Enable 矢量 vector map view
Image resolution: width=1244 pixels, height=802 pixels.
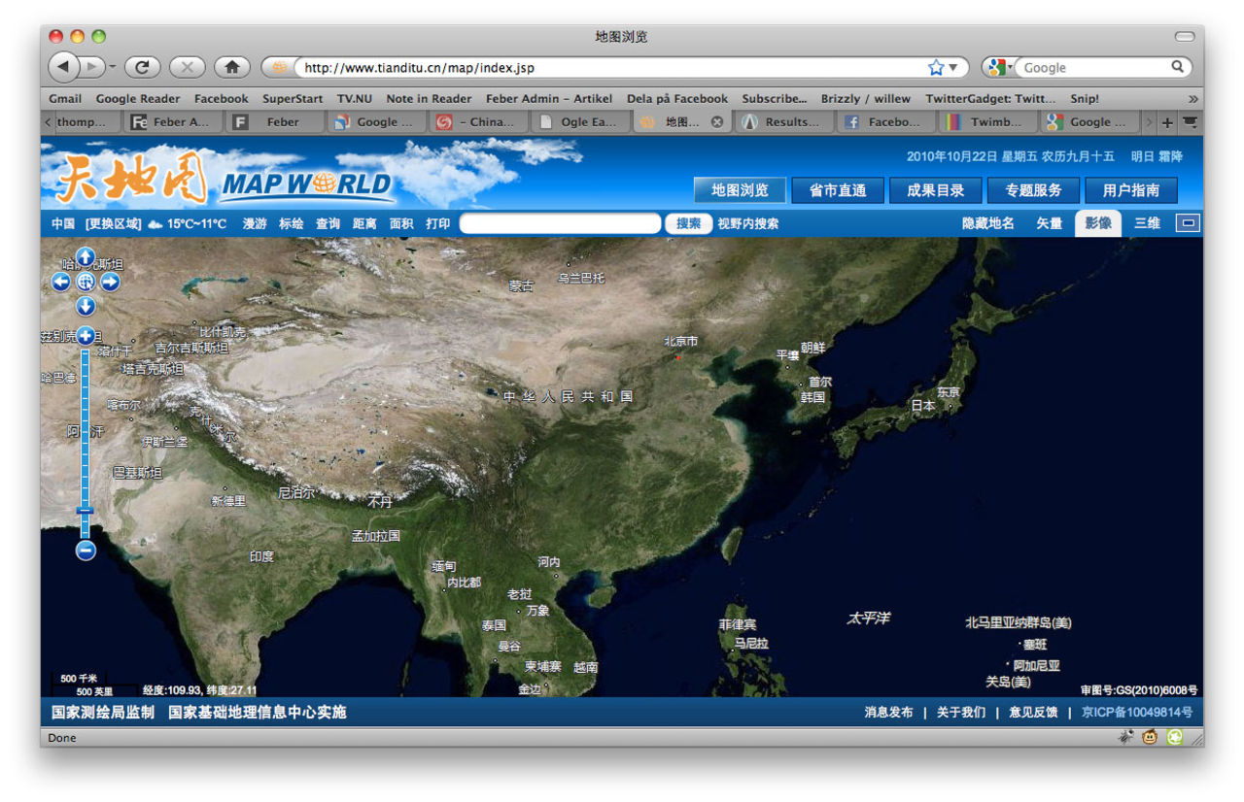[1049, 223]
